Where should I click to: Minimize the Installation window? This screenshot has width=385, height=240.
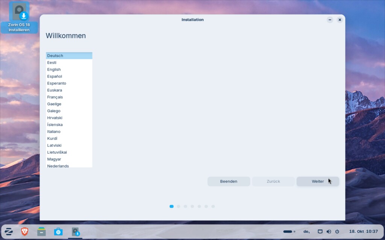point(330,20)
